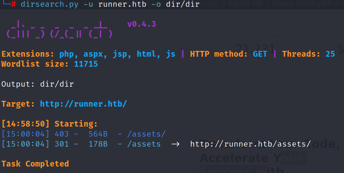Click the Task Completed message

35,164
